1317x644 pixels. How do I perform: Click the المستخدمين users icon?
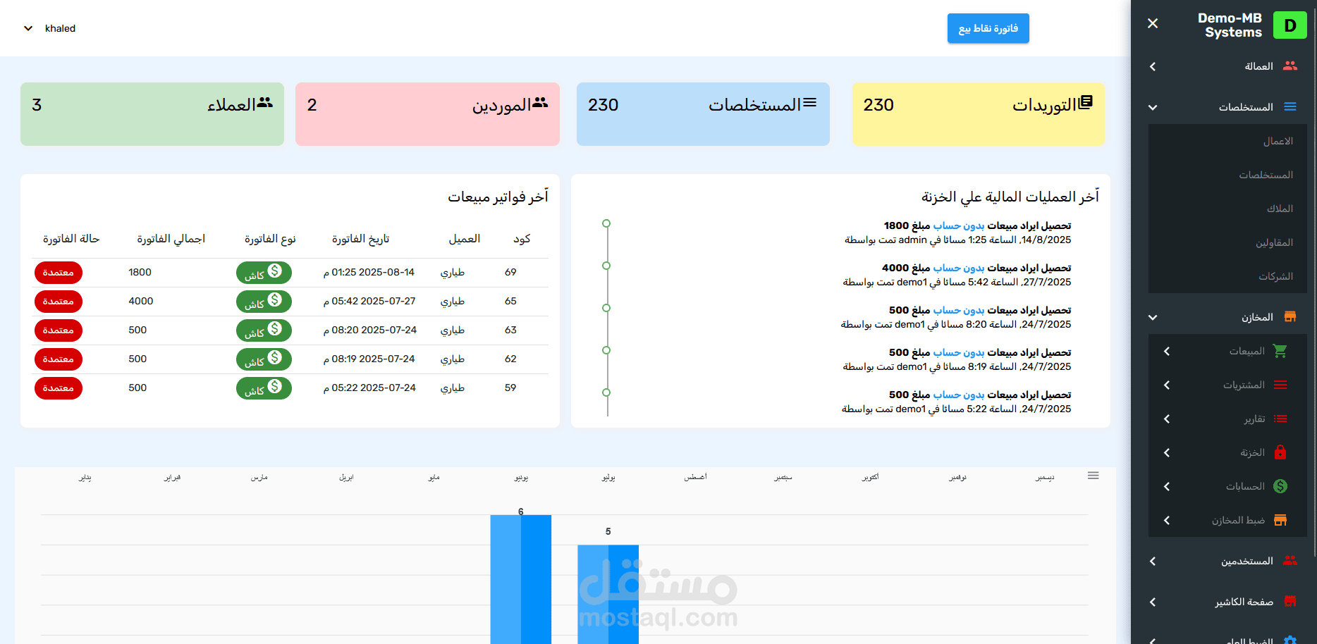click(1290, 561)
